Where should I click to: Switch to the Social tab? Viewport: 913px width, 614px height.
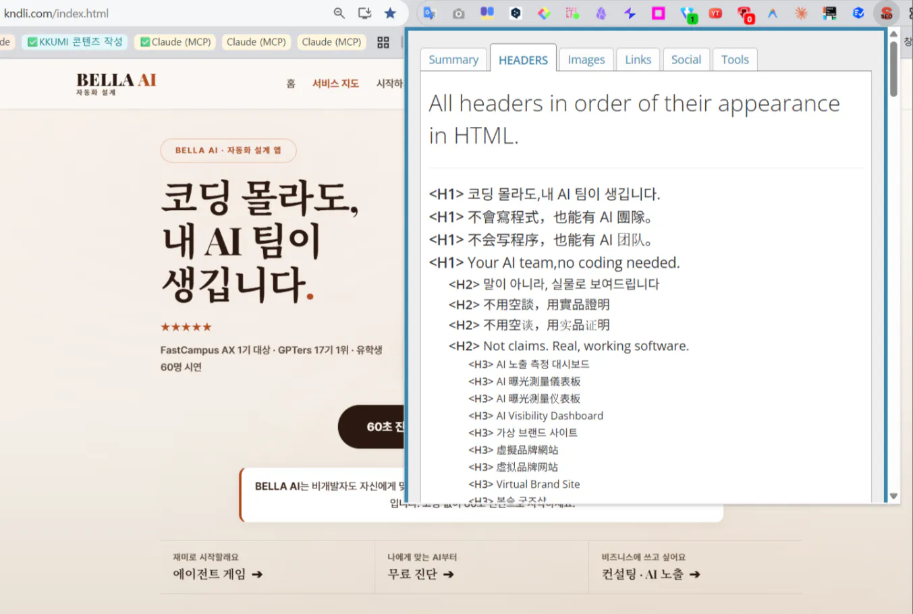(x=686, y=60)
